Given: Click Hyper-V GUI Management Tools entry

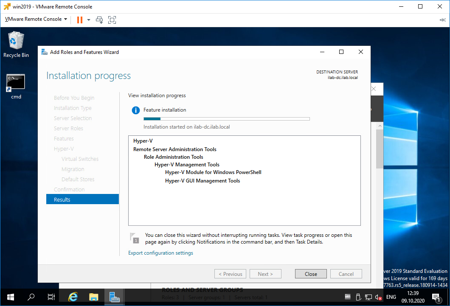Looking at the screenshot, I should coord(202,181).
